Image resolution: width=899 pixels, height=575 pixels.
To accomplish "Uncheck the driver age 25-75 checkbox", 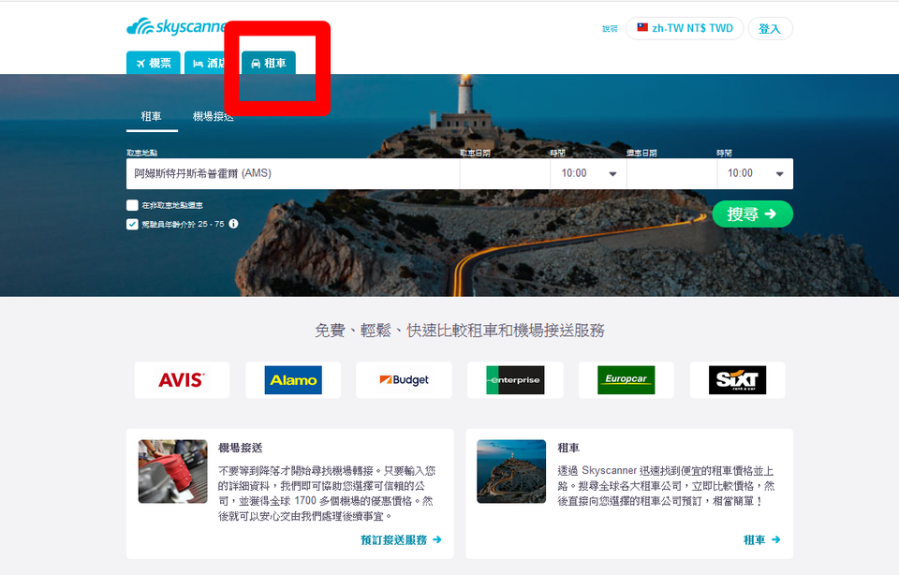I will point(133,224).
